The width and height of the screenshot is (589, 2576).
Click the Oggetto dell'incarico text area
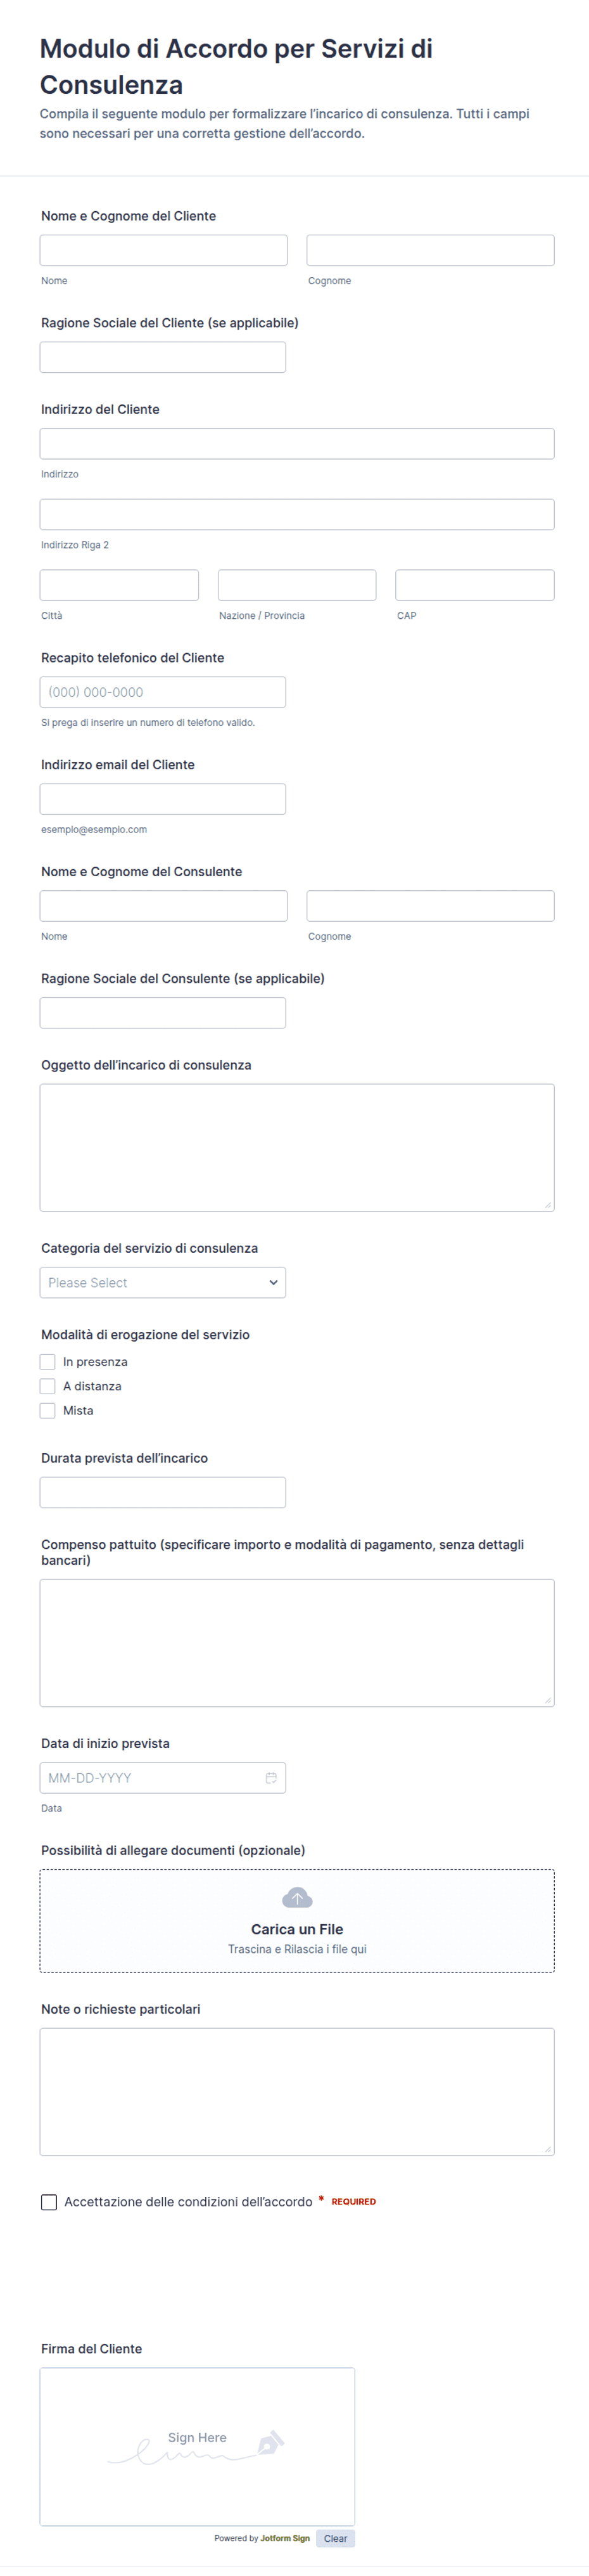coord(298,1147)
